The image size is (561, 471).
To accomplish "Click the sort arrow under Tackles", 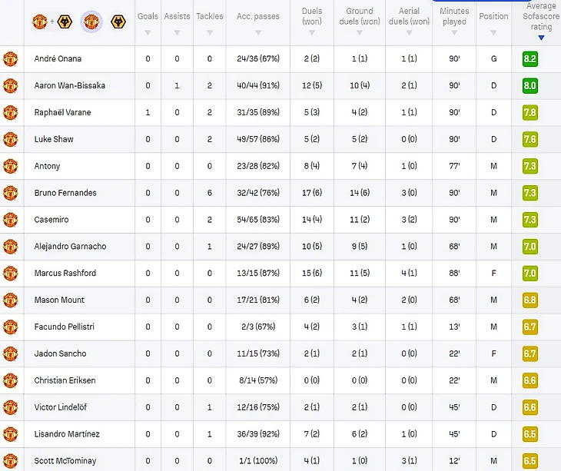I will 209,33.
